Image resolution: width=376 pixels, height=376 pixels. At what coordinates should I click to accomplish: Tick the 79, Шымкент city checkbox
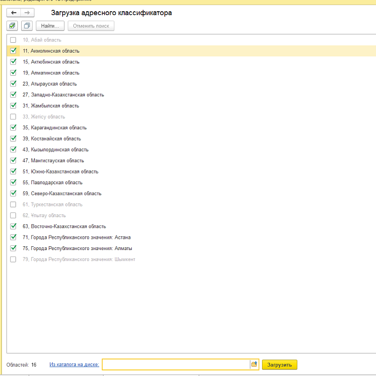[x=13, y=259]
